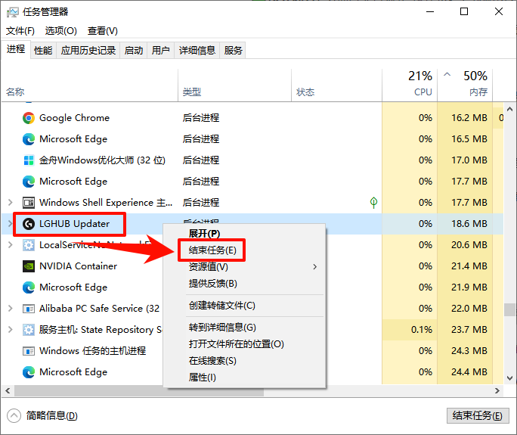The height and width of the screenshot is (435, 517).
Task: Click the 16.2 MB memory value
Action: pyautogui.click(x=469, y=118)
